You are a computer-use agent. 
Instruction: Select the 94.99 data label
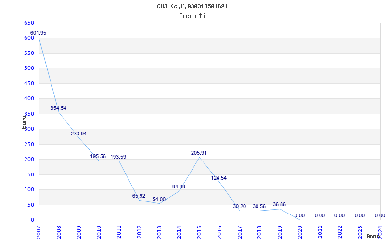click(x=179, y=187)
